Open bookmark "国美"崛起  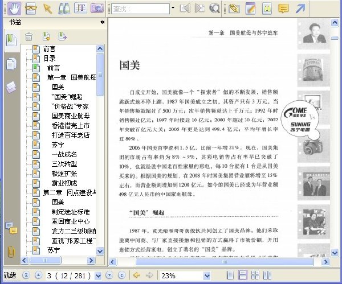point(67,97)
